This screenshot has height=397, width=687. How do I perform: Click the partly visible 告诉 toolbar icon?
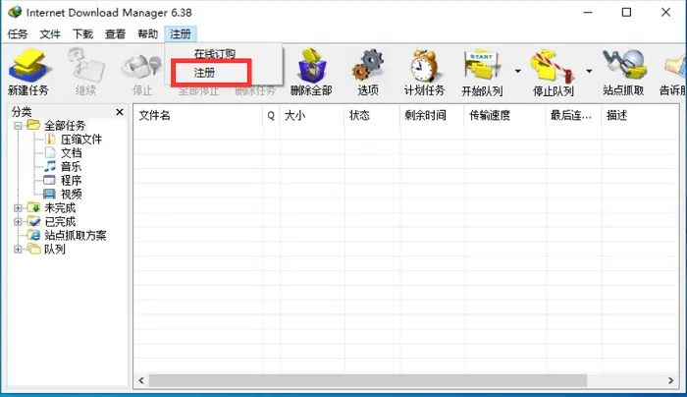[x=675, y=66]
